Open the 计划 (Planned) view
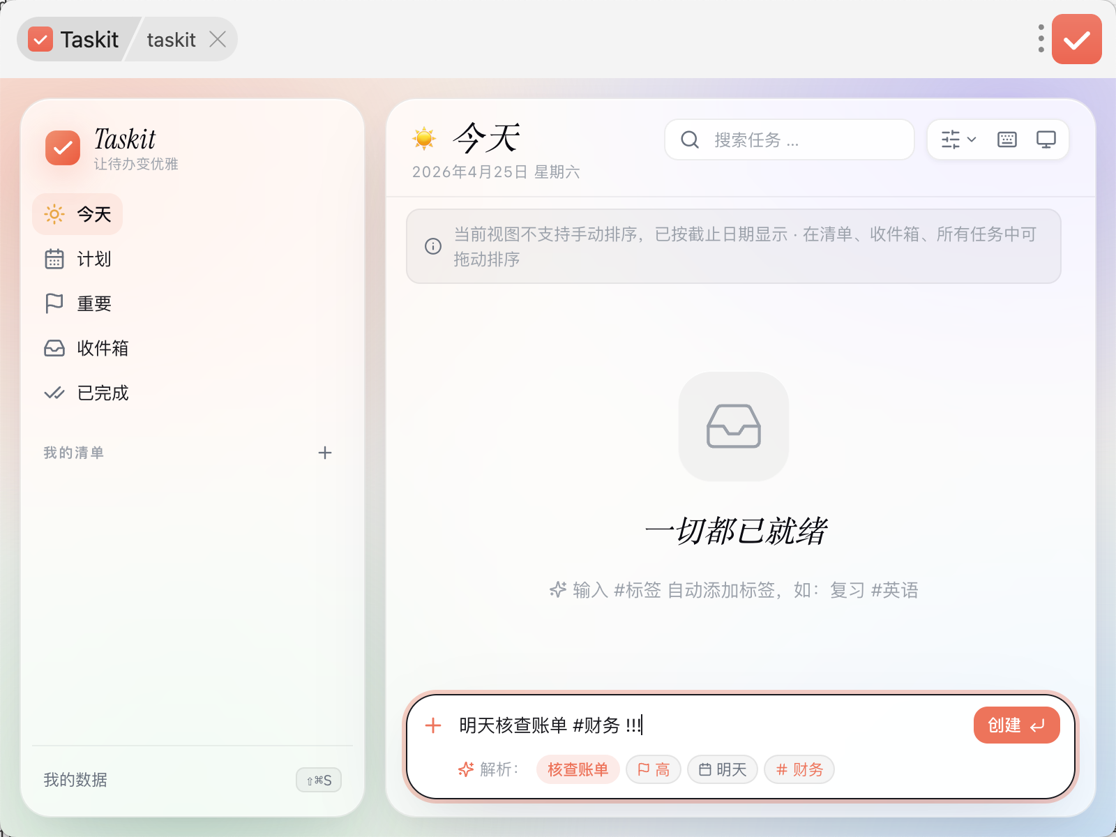Image resolution: width=1116 pixels, height=837 pixels. click(77, 259)
